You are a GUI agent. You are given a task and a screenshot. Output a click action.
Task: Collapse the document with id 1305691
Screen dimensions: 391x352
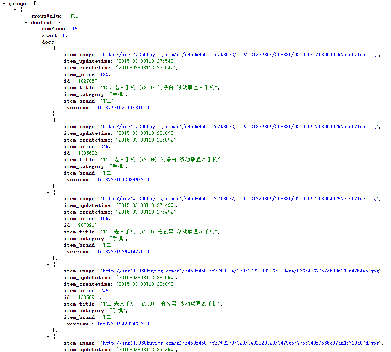pyautogui.click(x=48, y=265)
